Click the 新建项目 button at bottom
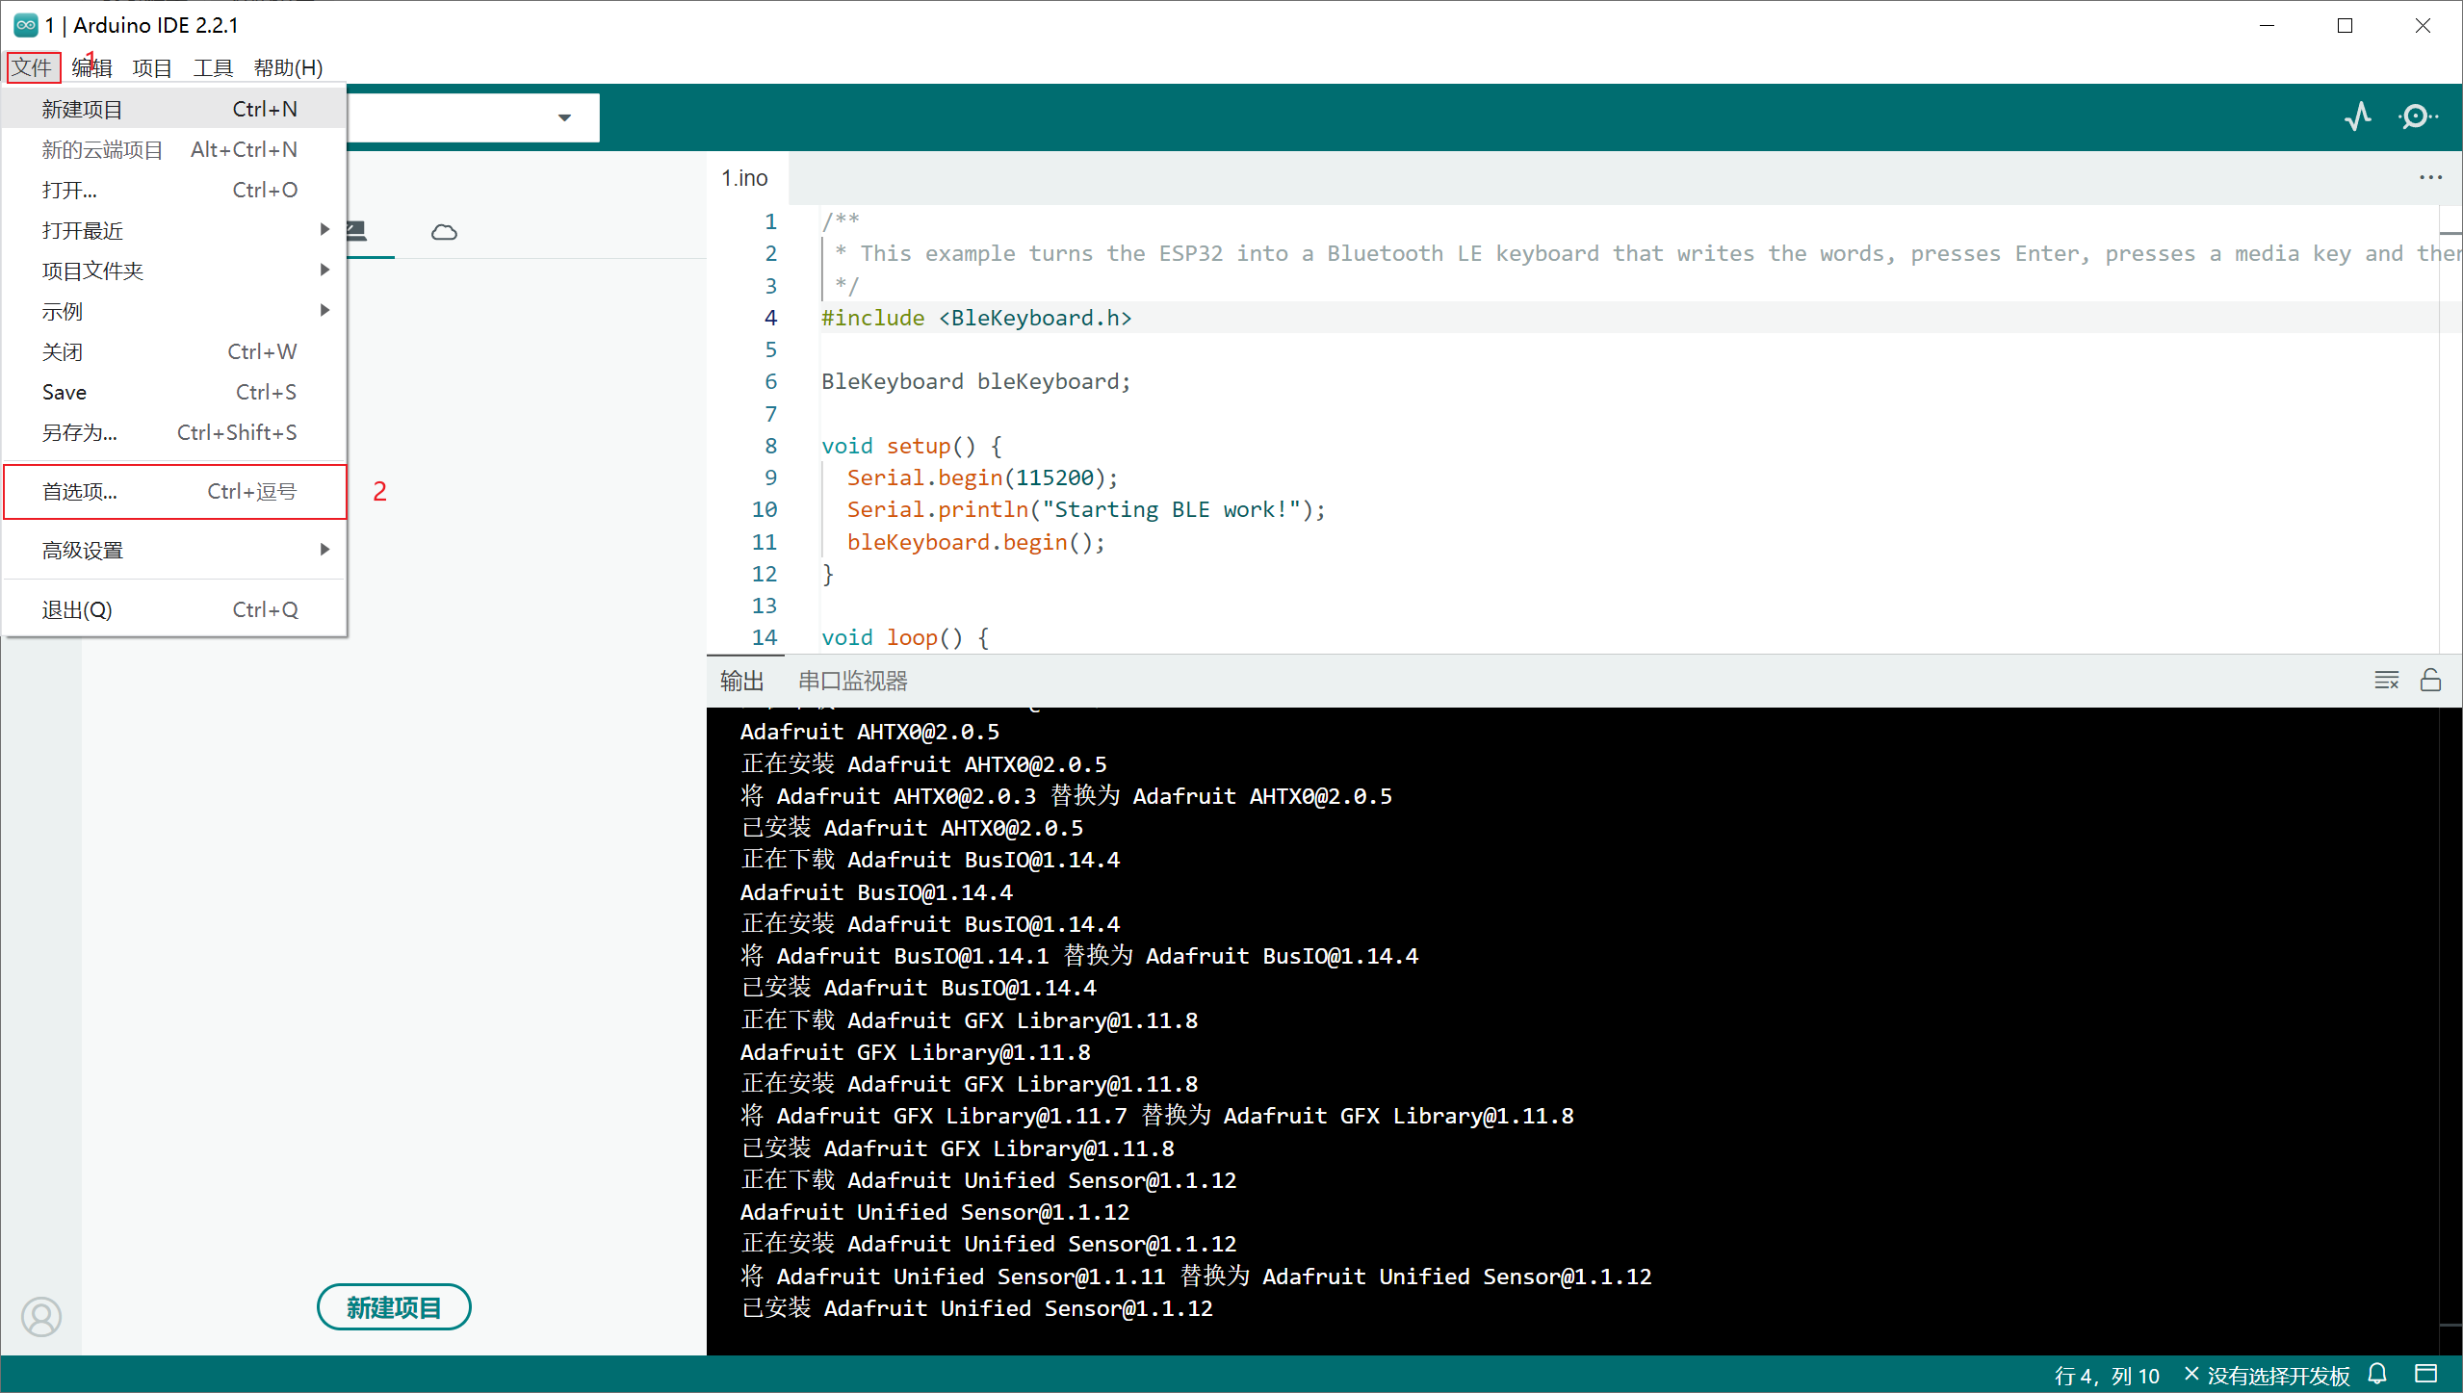This screenshot has height=1393, width=2463. (394, 1306)
